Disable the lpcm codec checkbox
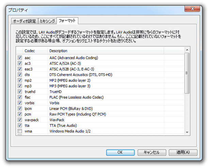209x168 pixels. [x=20, y=108]
